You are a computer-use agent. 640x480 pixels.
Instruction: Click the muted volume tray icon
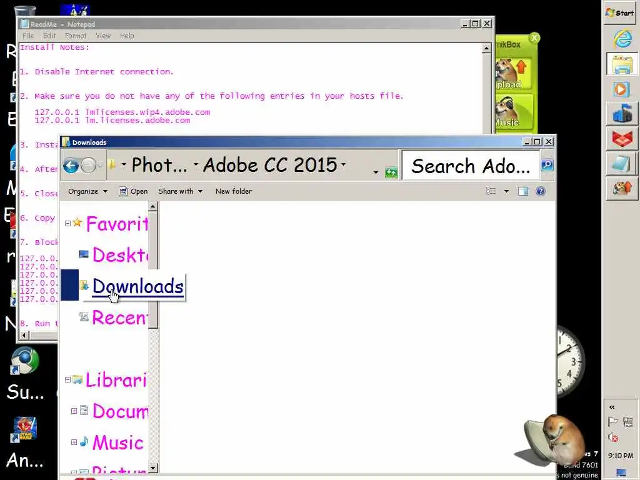click(612, 437)
